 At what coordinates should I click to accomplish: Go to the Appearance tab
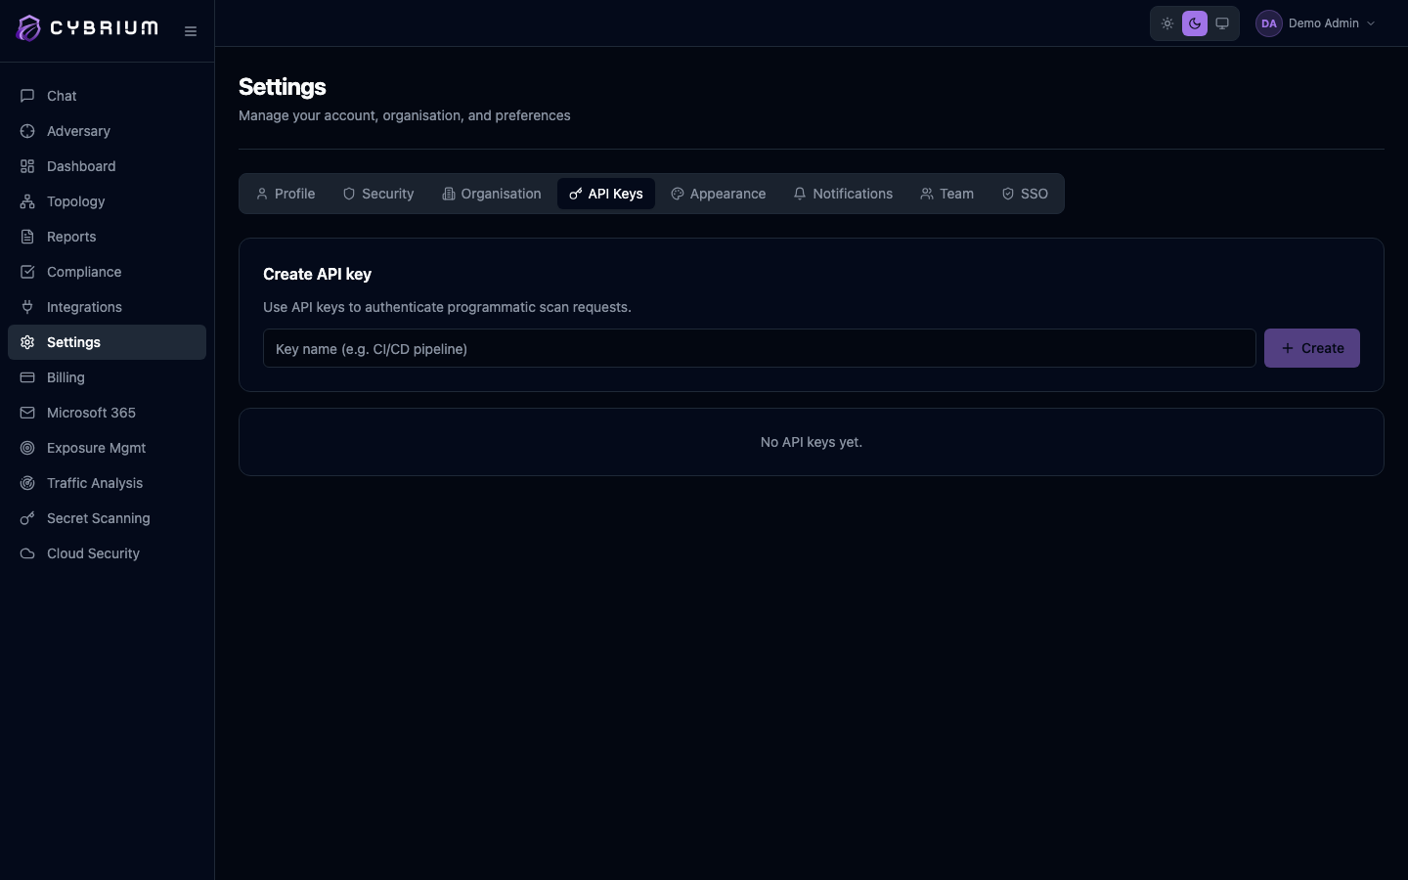(x=719, y=194)
